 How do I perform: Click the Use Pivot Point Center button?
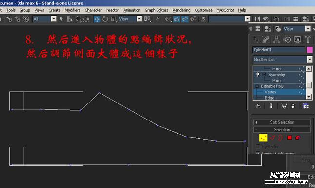click(x=147, y=19)
